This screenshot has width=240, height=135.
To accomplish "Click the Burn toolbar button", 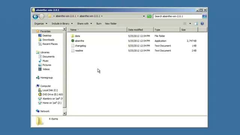I will 99,24.
